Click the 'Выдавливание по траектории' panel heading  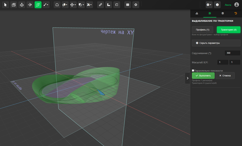(x=212, y=21)
